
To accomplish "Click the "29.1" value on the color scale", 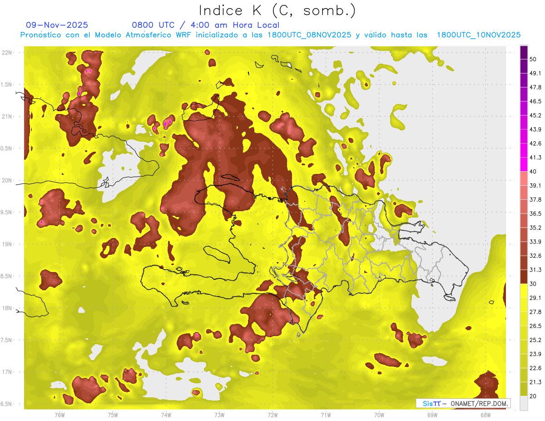I will pos(535,298).
